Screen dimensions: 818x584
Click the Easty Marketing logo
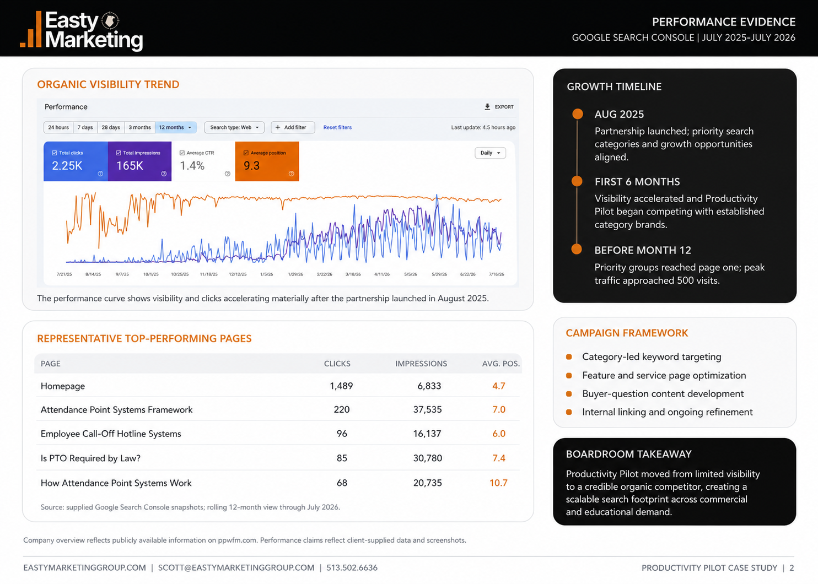[82, 31]
